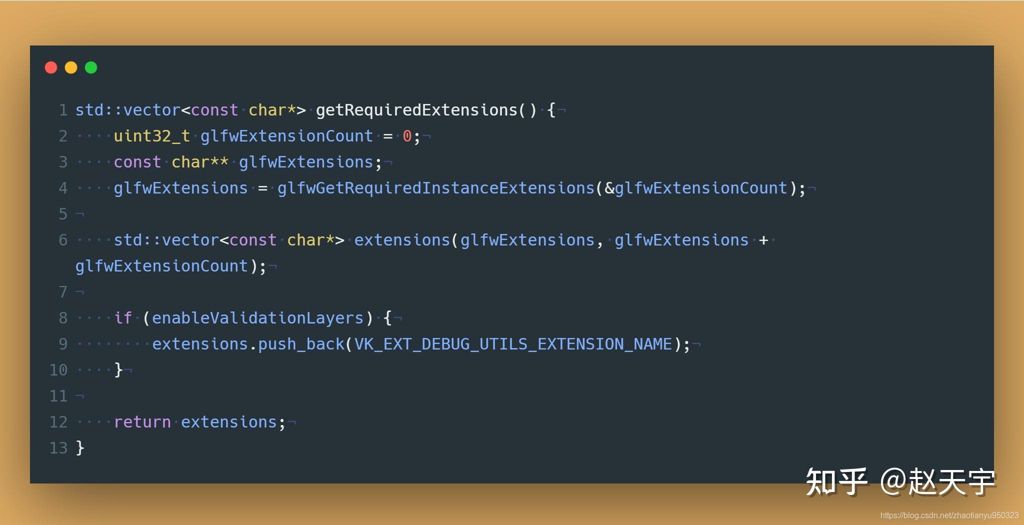Select line number 4 in the gutter

point(63,188)
